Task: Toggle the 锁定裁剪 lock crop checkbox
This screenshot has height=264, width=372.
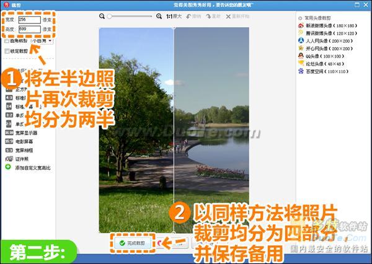Action: coord(7,51)
